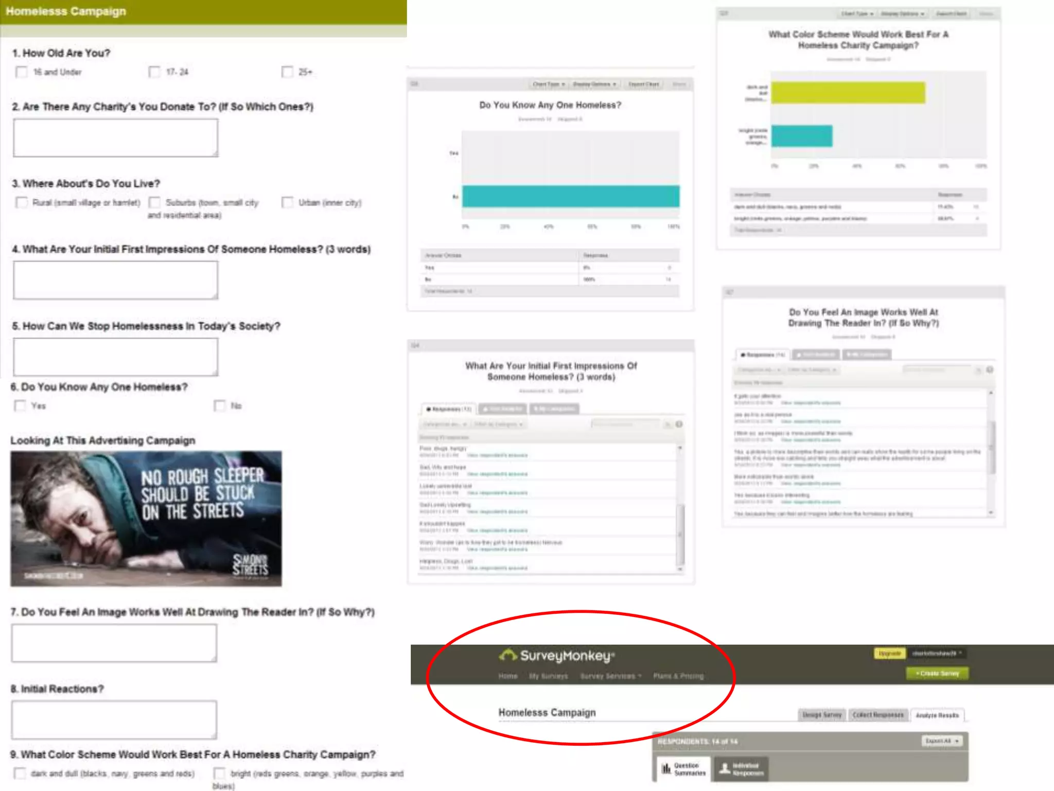Click the yellow 'dark and dull' bar
The width and height of the screenshot is (1054, 791).
click(x=848, y=93)
